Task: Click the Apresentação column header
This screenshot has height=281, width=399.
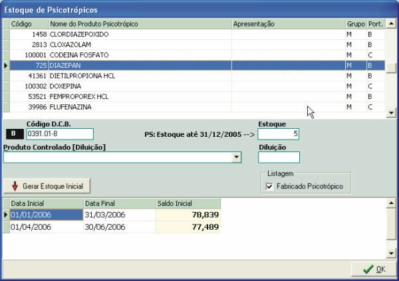Action: tap(289, 24)
